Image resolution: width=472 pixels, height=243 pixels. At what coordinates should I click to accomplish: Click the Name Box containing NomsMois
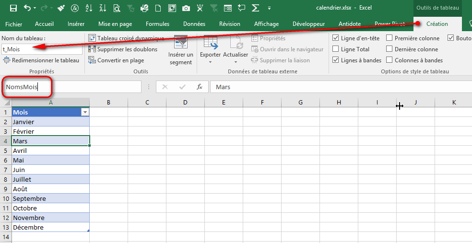[71, 87]
